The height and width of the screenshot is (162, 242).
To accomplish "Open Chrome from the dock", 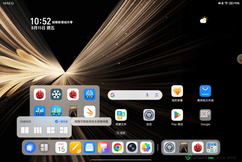I will point(118,147).
